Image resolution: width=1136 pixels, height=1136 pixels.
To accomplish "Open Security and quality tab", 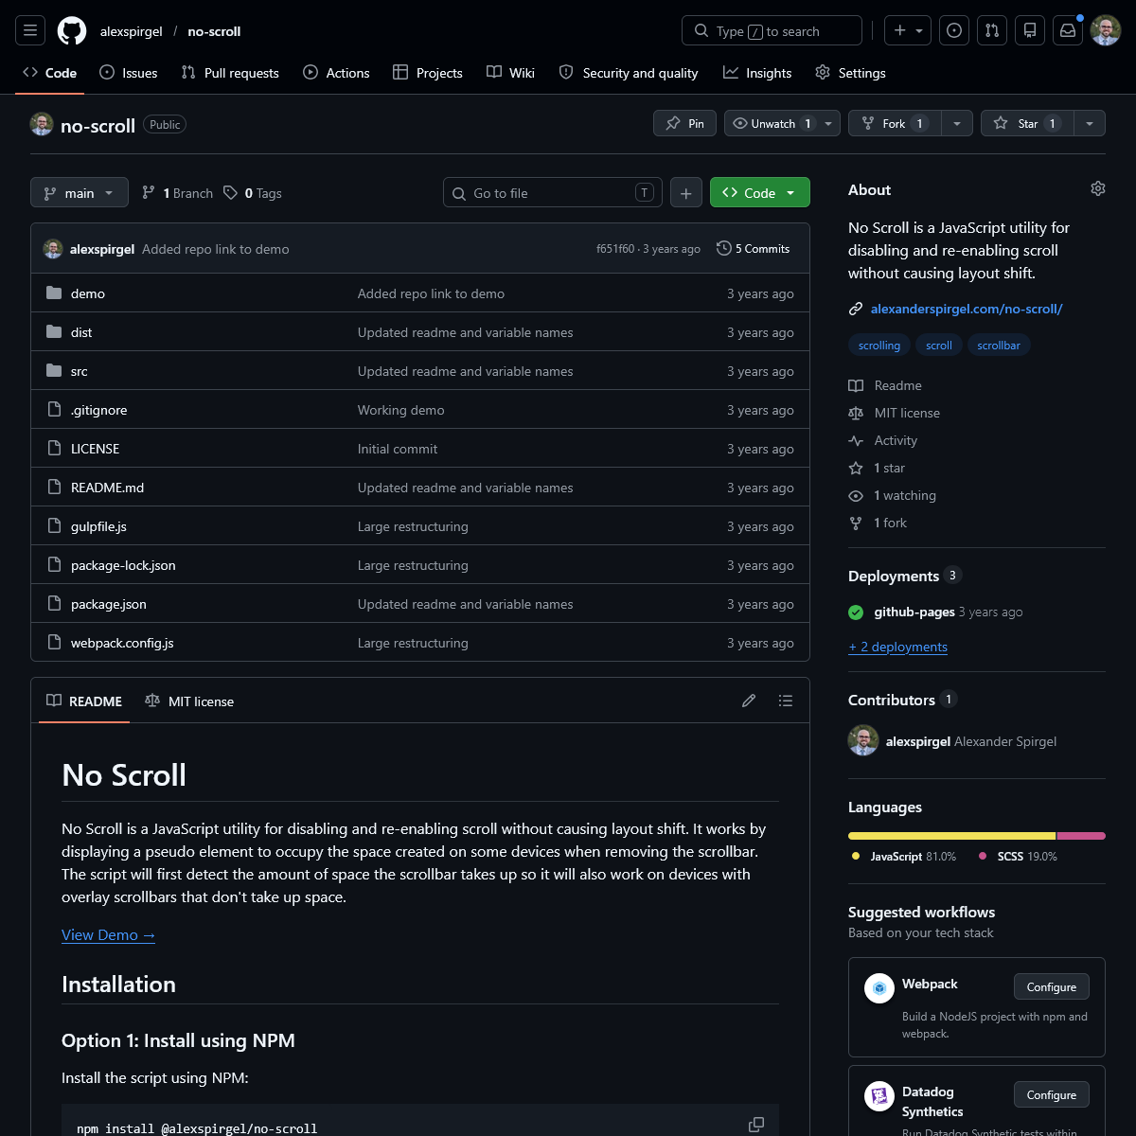I will tap(629, 73).
